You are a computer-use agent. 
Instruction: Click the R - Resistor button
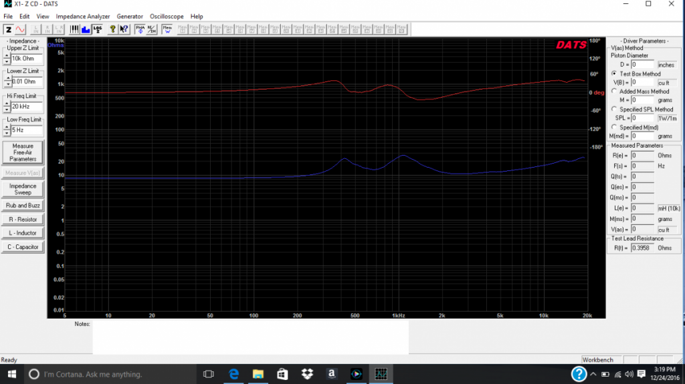coord(23,219)
